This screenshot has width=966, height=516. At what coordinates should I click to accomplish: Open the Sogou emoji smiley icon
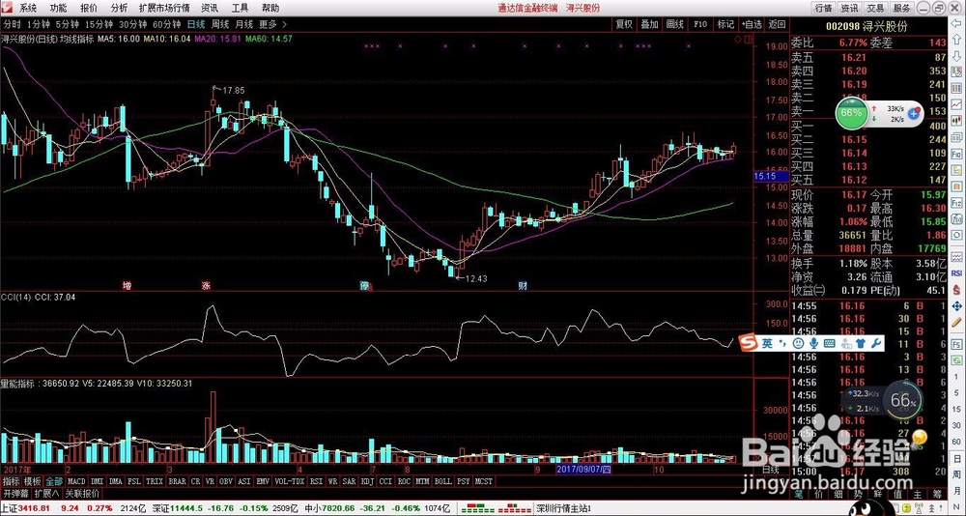(x=798, y=343)
